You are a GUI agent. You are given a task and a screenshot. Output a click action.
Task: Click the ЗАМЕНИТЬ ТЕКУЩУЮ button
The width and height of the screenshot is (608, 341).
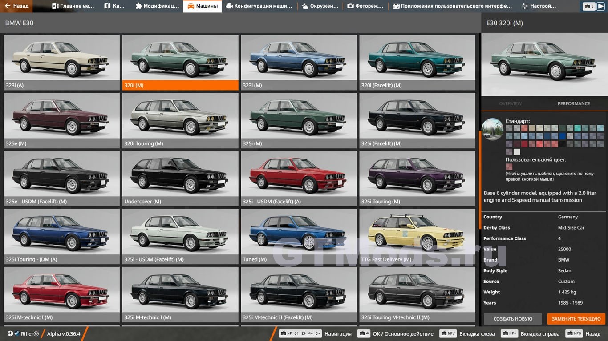pos(576,319)
